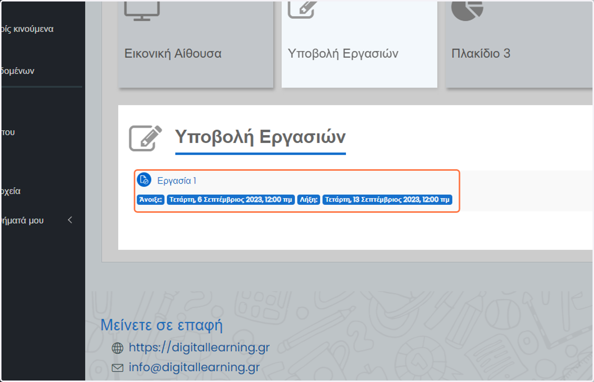
Task: Open the sidebar item ending in κινούμενα
Action: click(27, 29)
